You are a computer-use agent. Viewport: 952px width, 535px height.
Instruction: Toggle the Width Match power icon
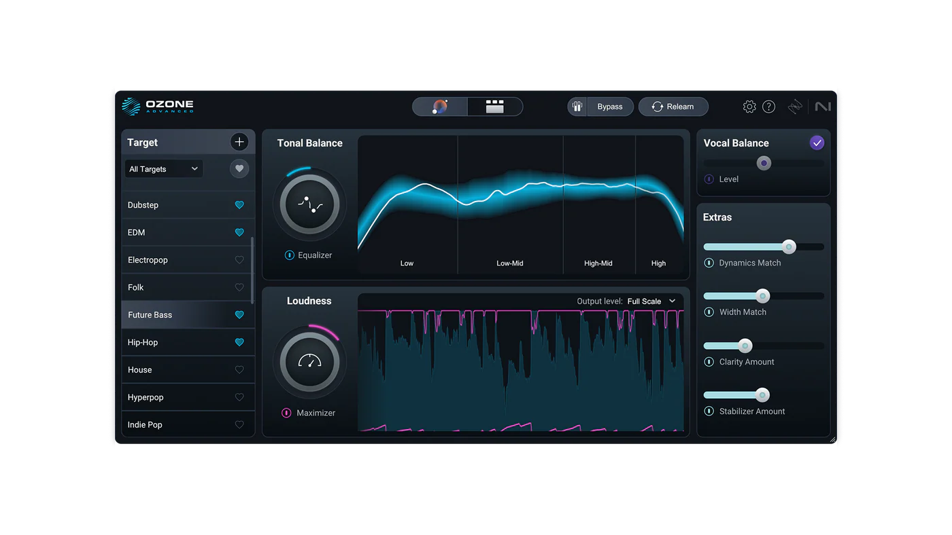click(x=709, y=312)
